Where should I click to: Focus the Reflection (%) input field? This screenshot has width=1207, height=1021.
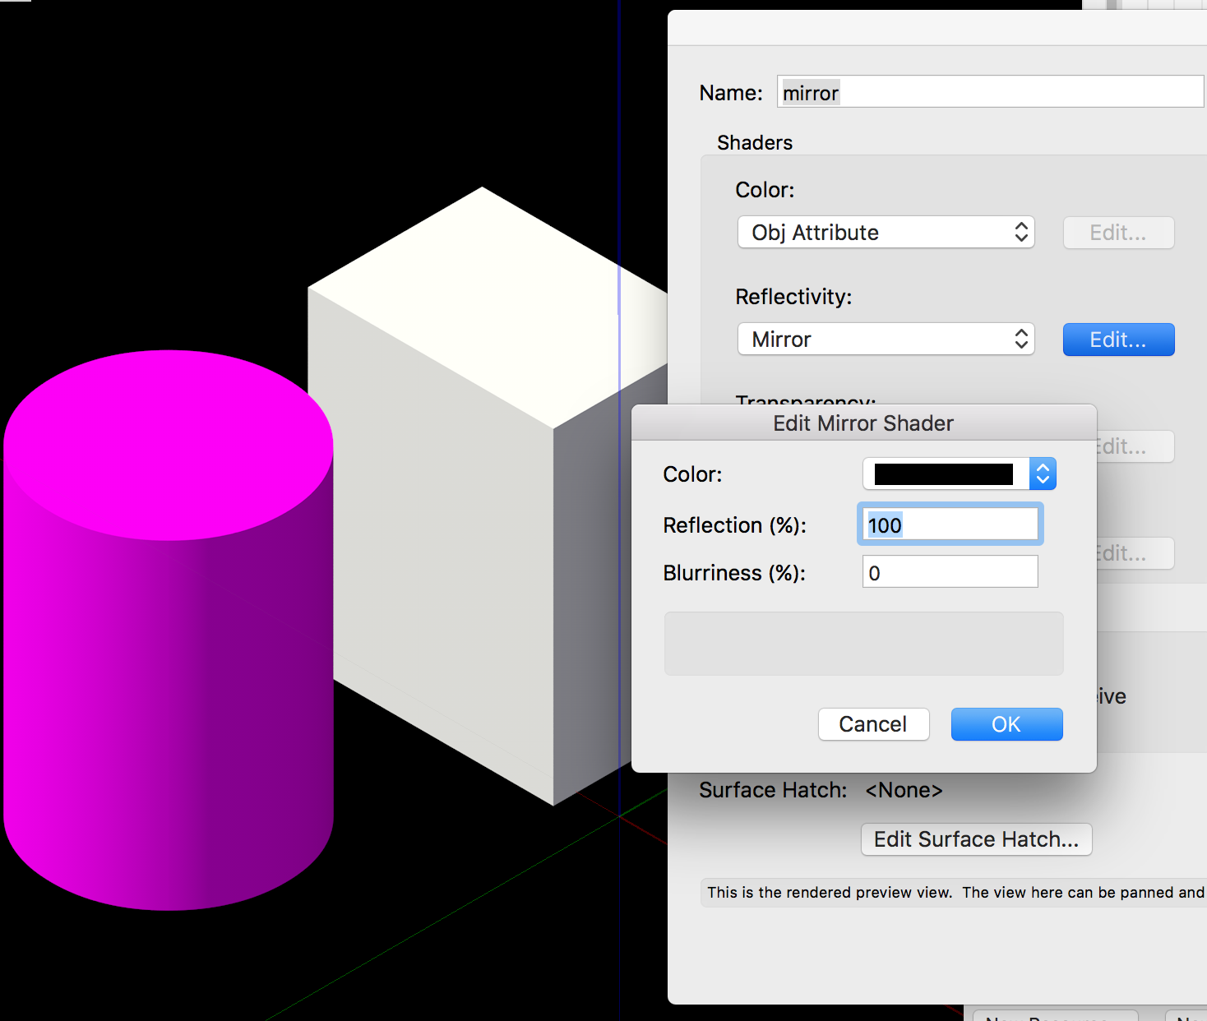pos(950,525)
